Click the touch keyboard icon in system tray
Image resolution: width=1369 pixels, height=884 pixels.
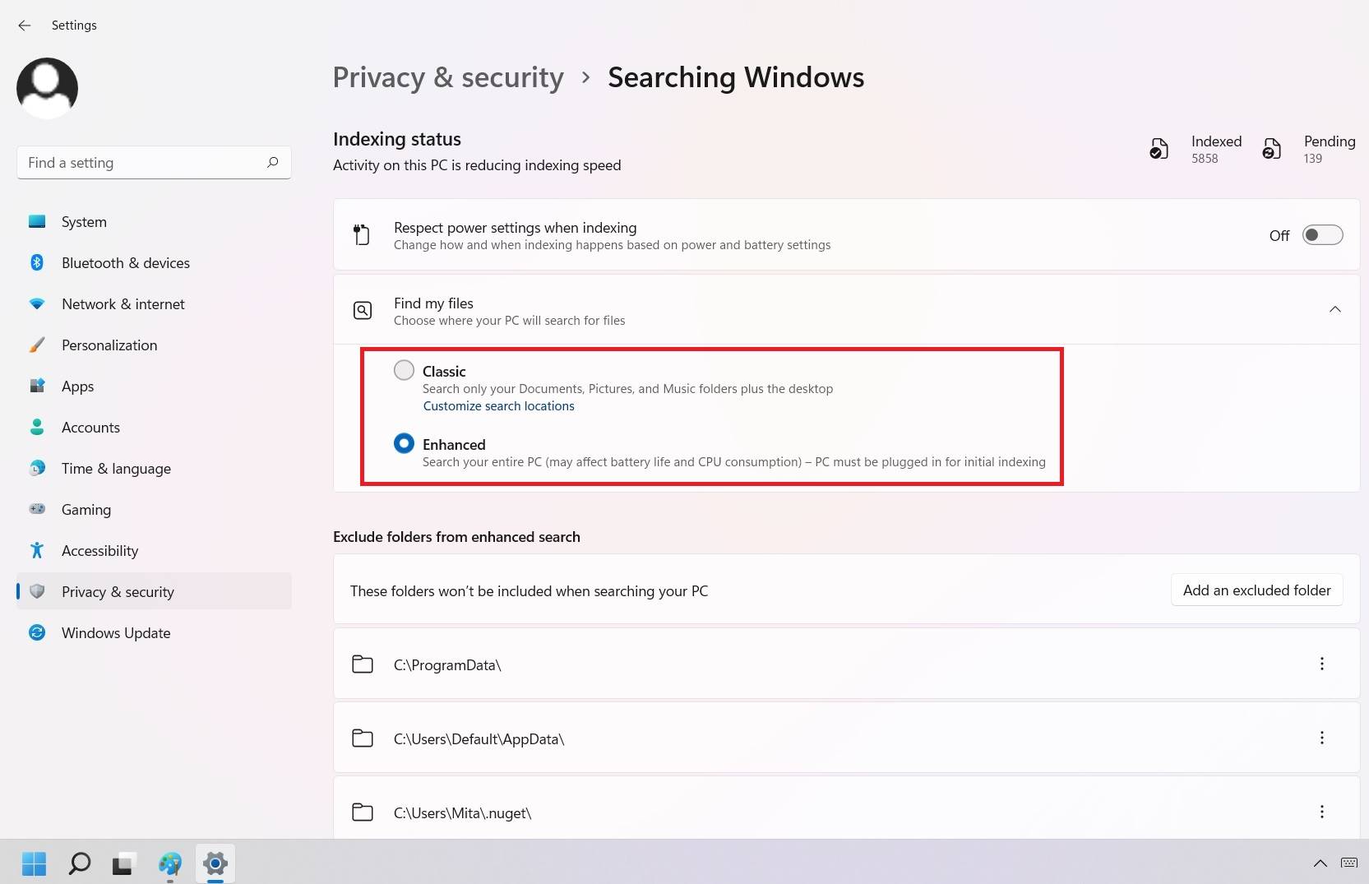pyautogui.click(x=1348, y=863)
